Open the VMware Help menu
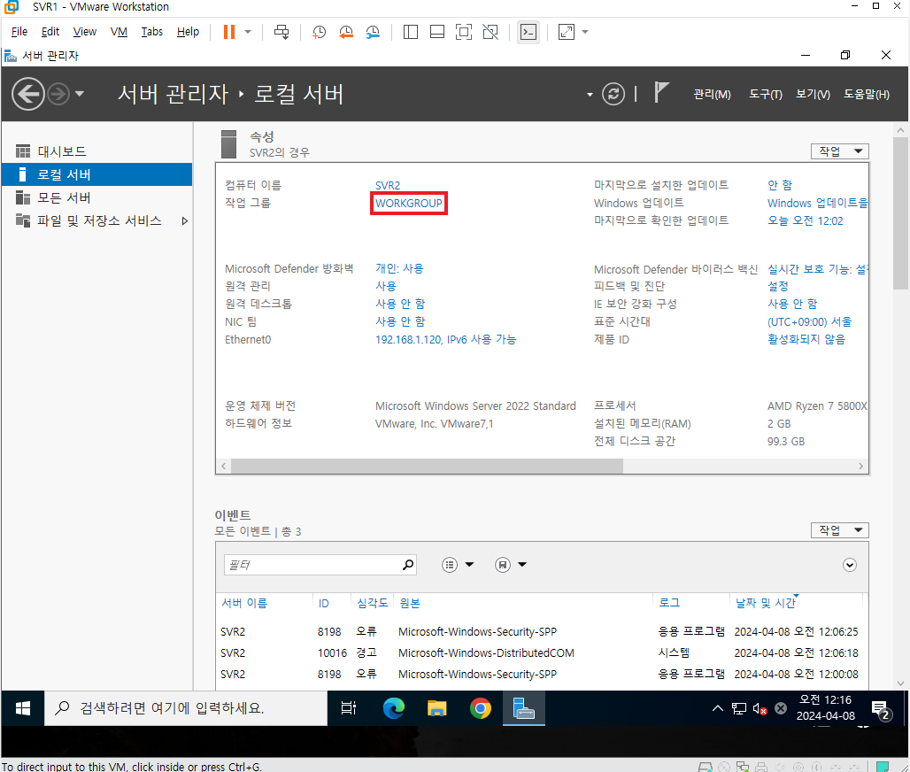910x772 pixels. click(188, 32)
